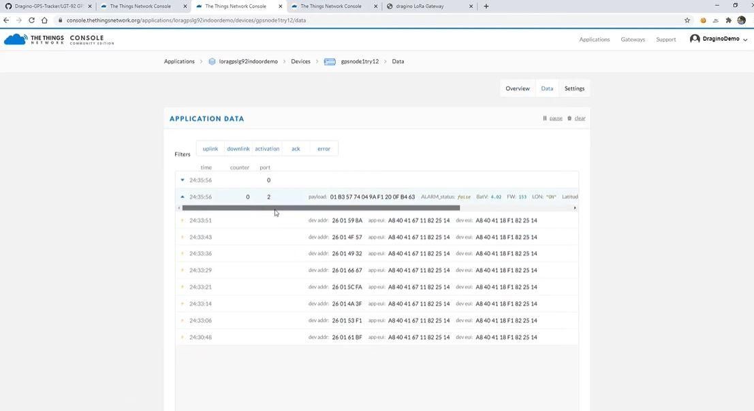Expand the 24:35:56 port 0 row
Image resolution: width=754 pixels, height=411 pixels.
click(183, 180)
